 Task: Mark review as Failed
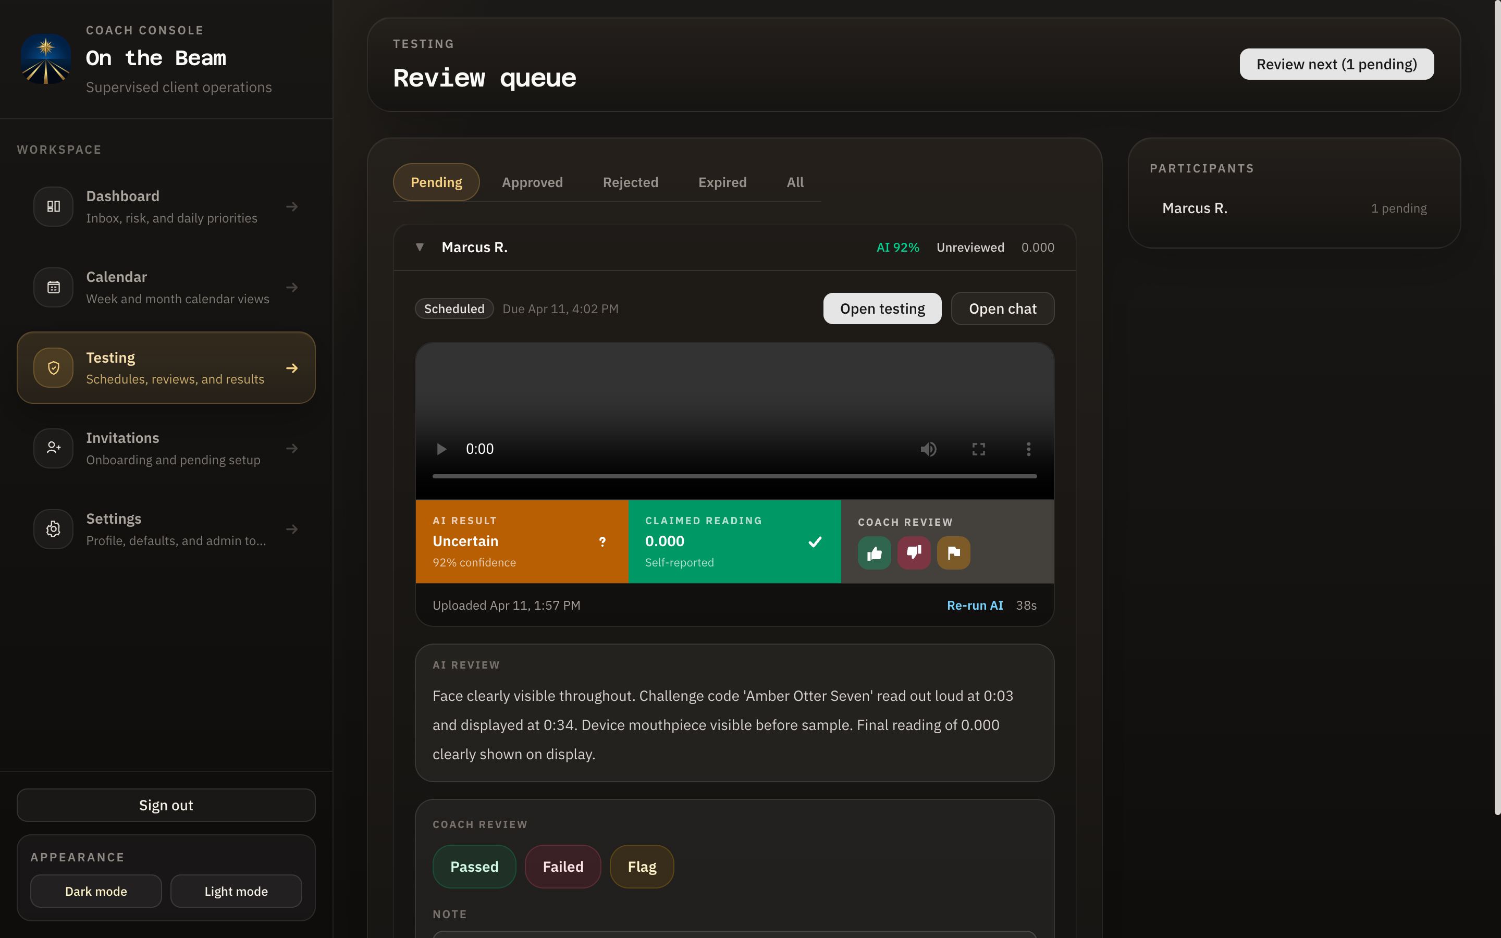pos(562,866)
